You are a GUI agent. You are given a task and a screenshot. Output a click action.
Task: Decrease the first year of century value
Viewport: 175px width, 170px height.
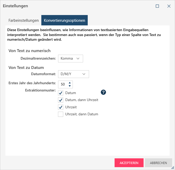70,86
